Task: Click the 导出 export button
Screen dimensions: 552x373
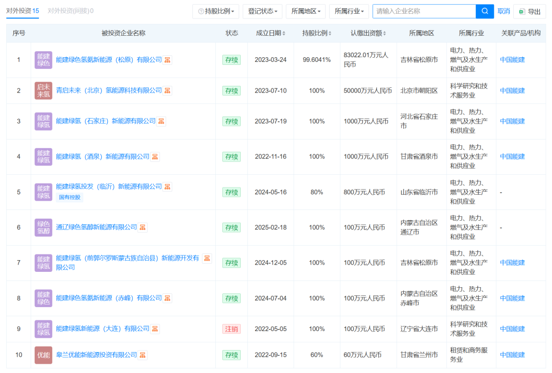Action: click(530, 11)
